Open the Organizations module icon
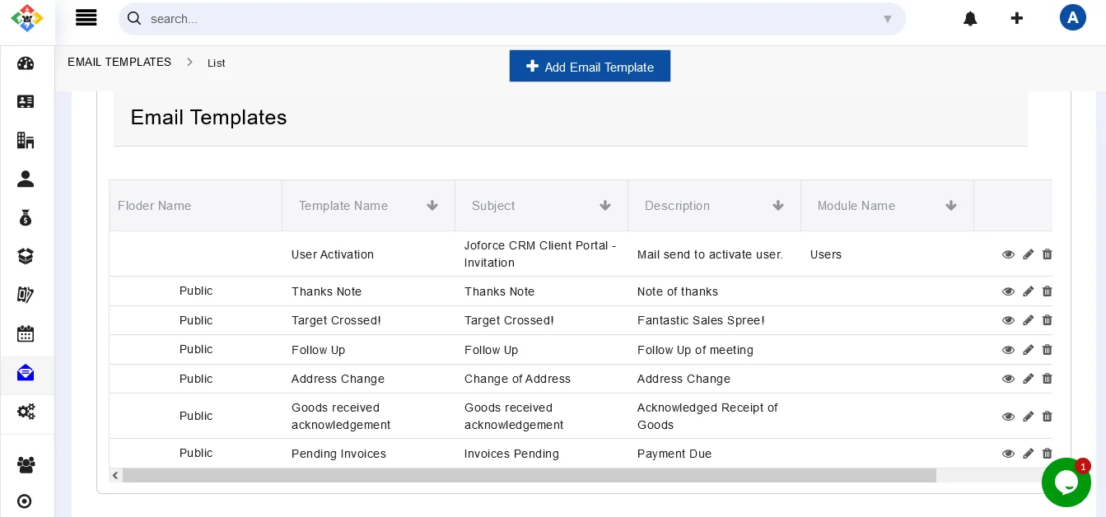Viewport: 1106px width, 517px height. click(26, 140)
